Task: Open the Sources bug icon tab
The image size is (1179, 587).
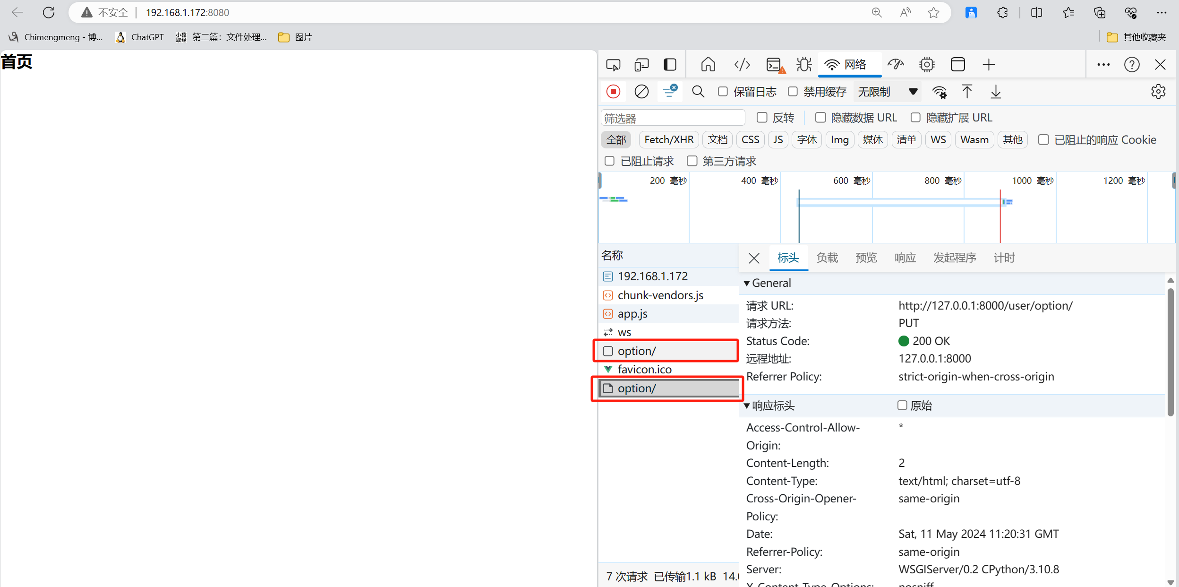Action: [803, 64]
